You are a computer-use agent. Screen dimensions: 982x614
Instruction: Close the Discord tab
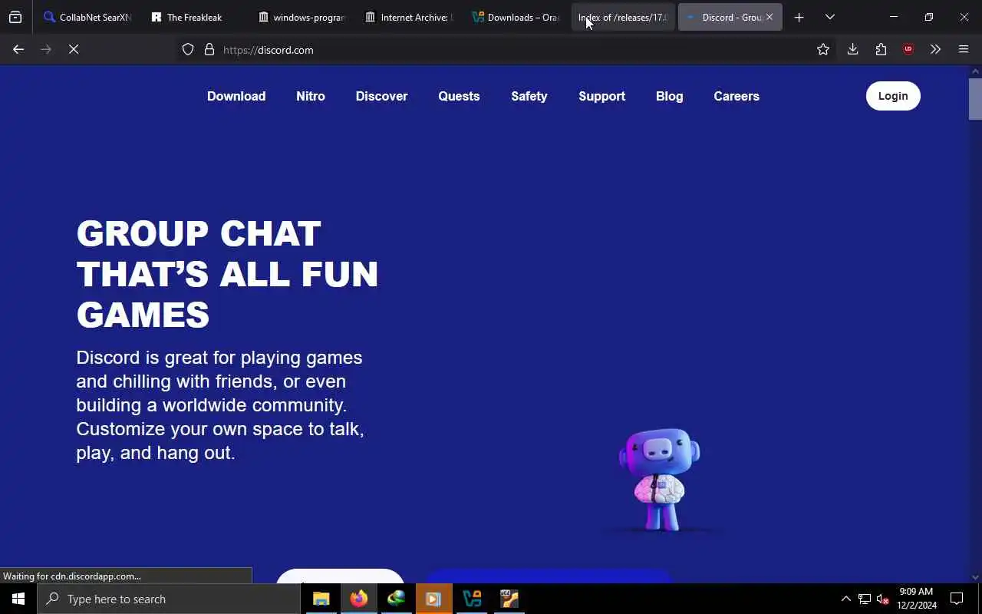point(769,17)
